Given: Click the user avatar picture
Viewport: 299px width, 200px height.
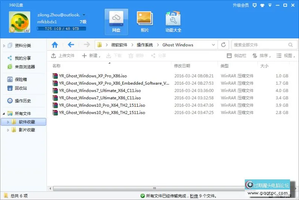Looking at the screenshot, I should pyautogui.click(x=19, y=22).
